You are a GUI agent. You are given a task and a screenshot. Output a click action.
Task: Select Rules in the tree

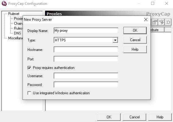pyautogui.click(x=18, y=28)
